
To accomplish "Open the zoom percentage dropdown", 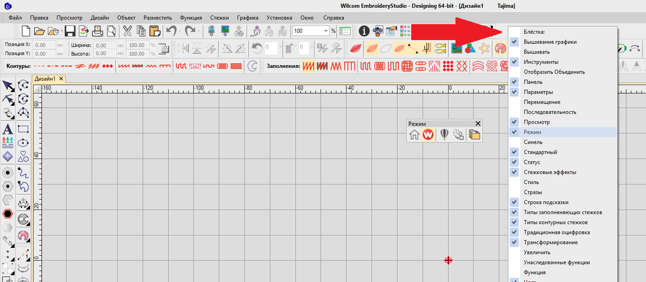I will pos(326,31).
